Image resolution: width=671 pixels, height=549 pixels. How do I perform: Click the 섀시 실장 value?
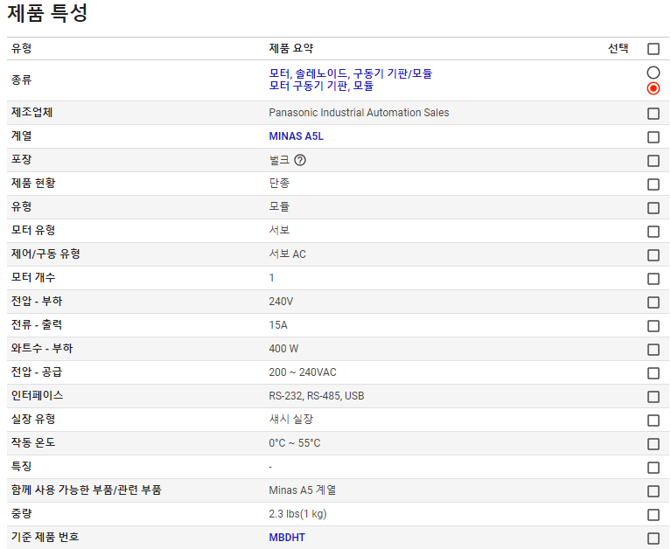pos(291,420)
